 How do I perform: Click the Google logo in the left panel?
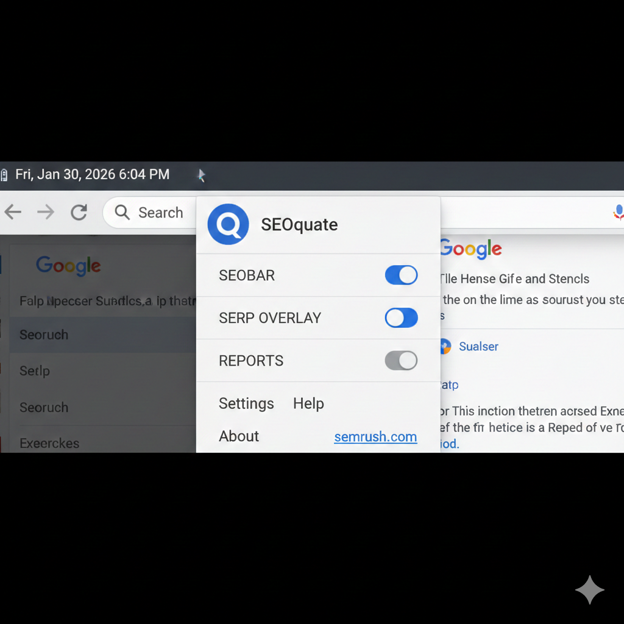click(x=68, y=266)
